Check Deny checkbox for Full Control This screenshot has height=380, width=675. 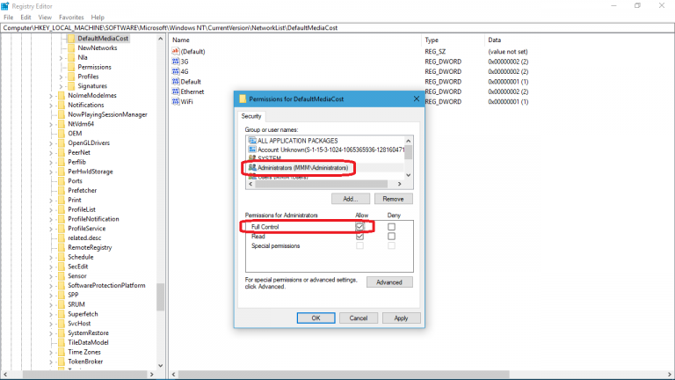tap(391, 227)
